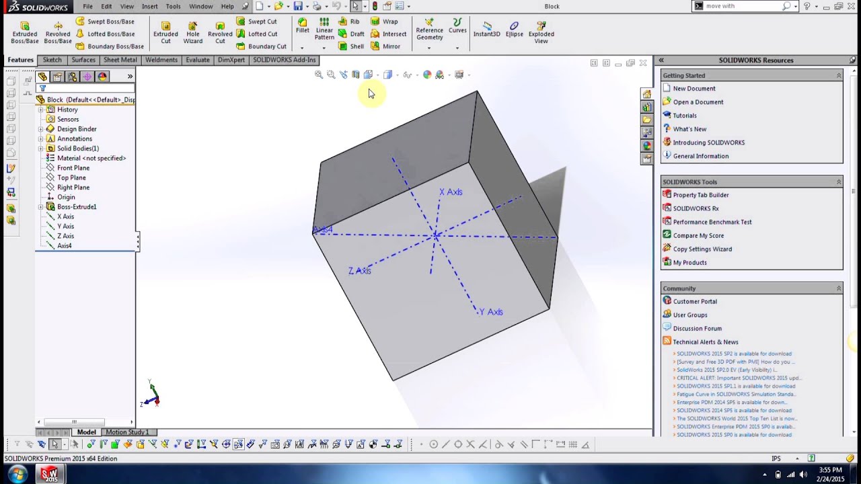Open the File menu
Viewport: 861px width, 484px height.
pos(87,6)
